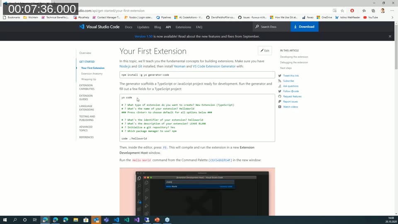The image size is (398, 224).
Task: Open the browser profile avatar
Action: 383,11
